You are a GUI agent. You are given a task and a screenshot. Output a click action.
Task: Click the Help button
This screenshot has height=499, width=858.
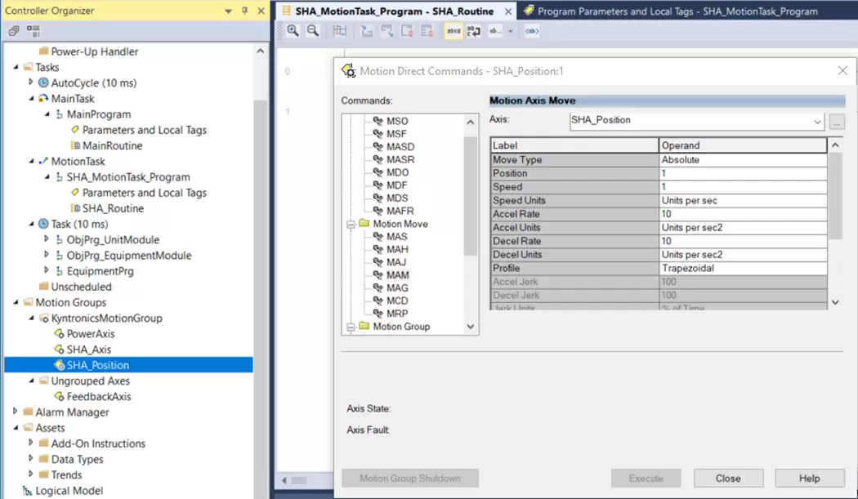tap(809, 479)
